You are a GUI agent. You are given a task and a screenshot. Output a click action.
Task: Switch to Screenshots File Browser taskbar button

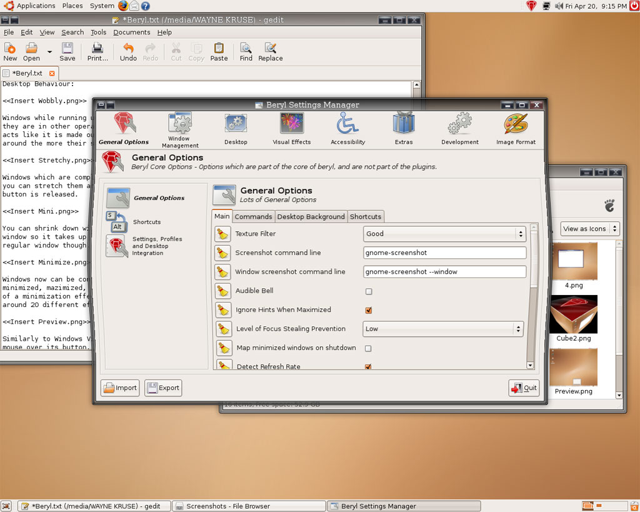click(249, 506)
